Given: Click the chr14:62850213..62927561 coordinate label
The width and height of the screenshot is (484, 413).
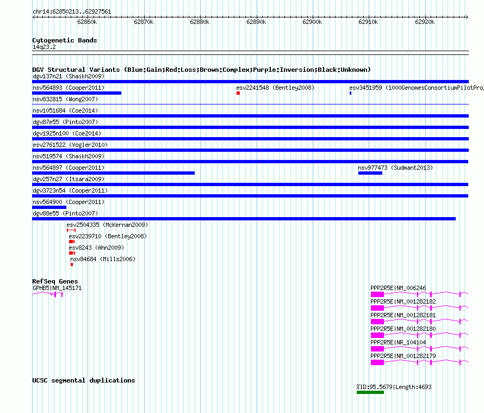Looking at the screenshot, I should coord(72,11).
